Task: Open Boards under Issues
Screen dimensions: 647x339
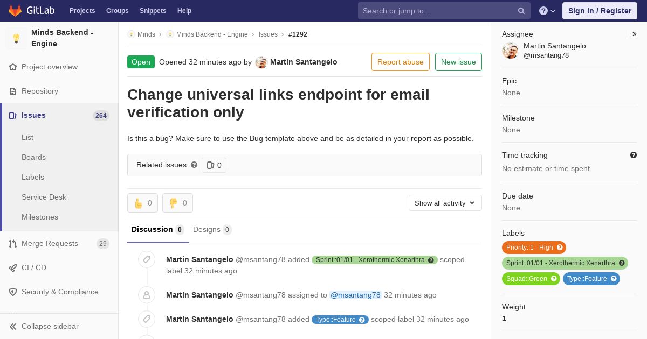Action: pyautogui.click(x=33, y=157)
